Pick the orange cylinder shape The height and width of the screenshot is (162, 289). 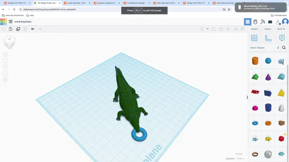pos(255,61)
